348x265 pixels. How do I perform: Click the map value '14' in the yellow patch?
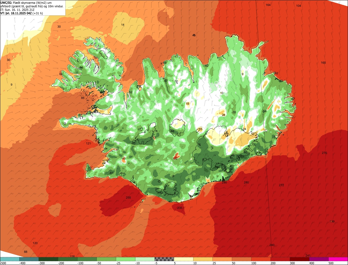pos(123,25)
